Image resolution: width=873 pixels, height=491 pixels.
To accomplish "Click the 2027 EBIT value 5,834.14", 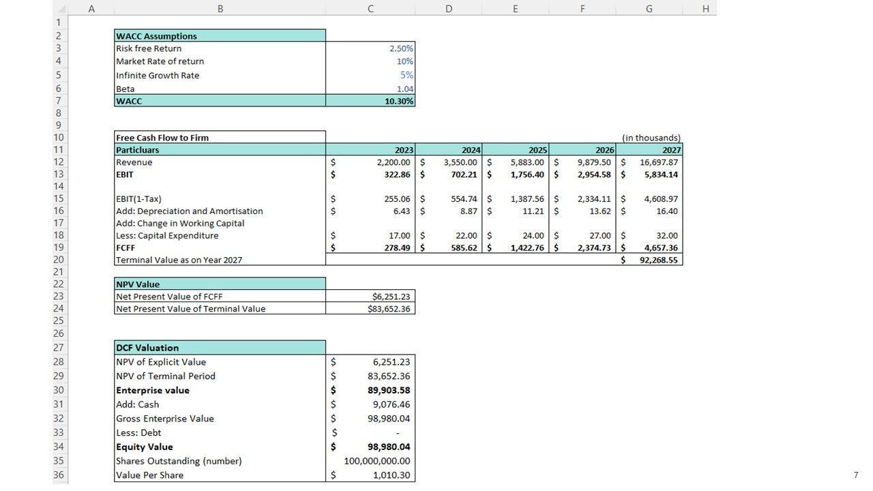I will coord(649,175).
